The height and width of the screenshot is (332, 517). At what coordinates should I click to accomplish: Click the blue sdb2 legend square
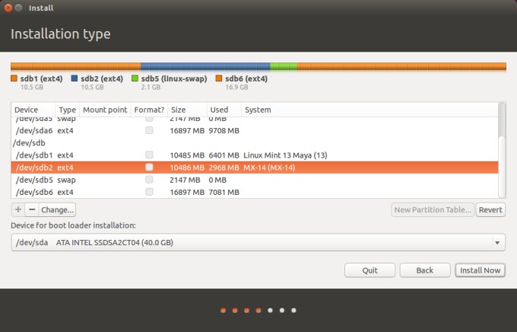pyautogui.click(x=75, y=78)
